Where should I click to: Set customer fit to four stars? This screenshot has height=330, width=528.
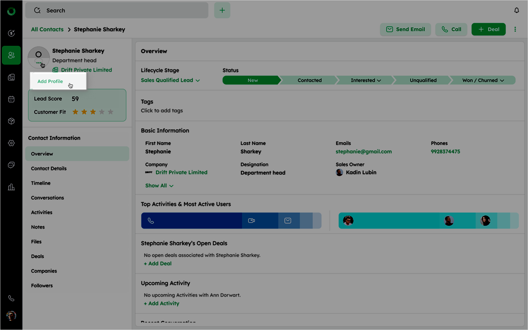click(x=102, y=112)
